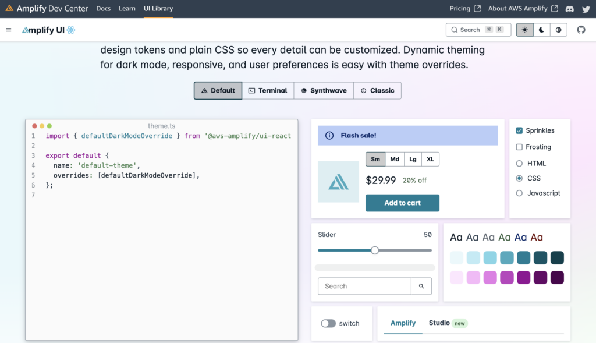Choose size Lg

[x=413, y=159]
